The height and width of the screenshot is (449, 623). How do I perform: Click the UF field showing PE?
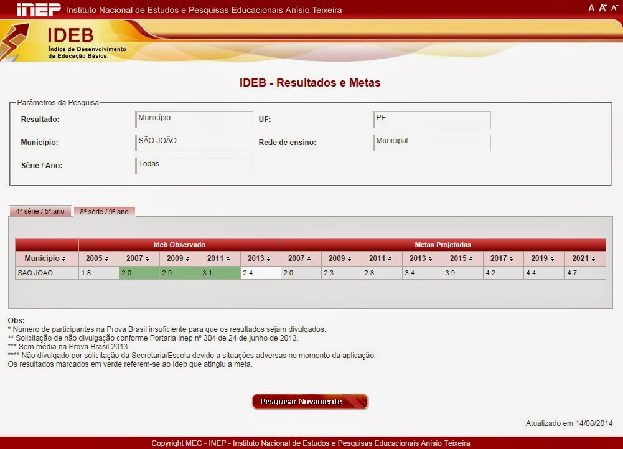tap(431, 120)
